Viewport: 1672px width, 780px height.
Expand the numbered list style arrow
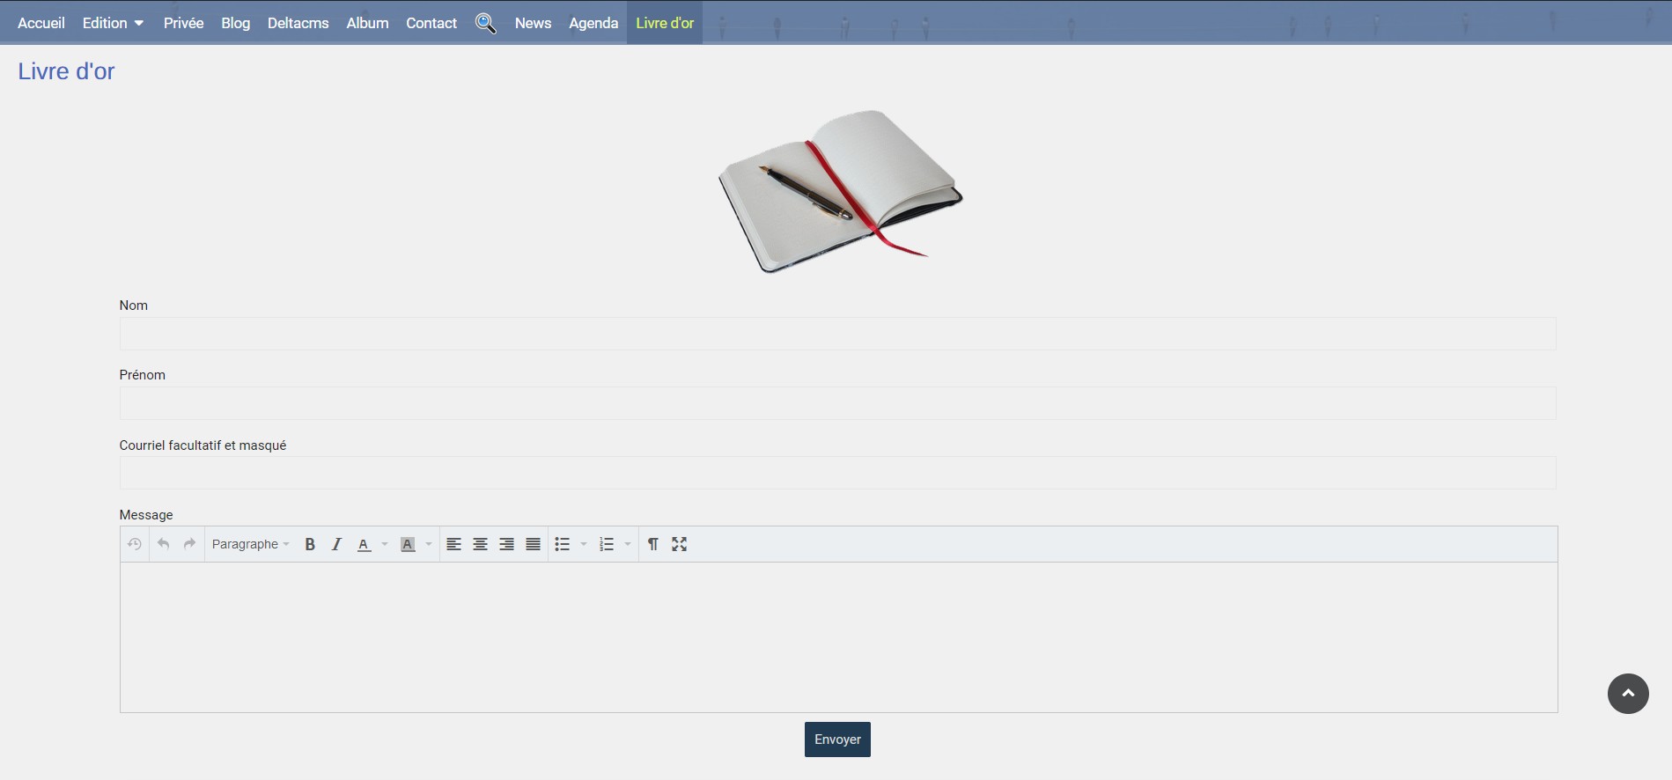628,544
